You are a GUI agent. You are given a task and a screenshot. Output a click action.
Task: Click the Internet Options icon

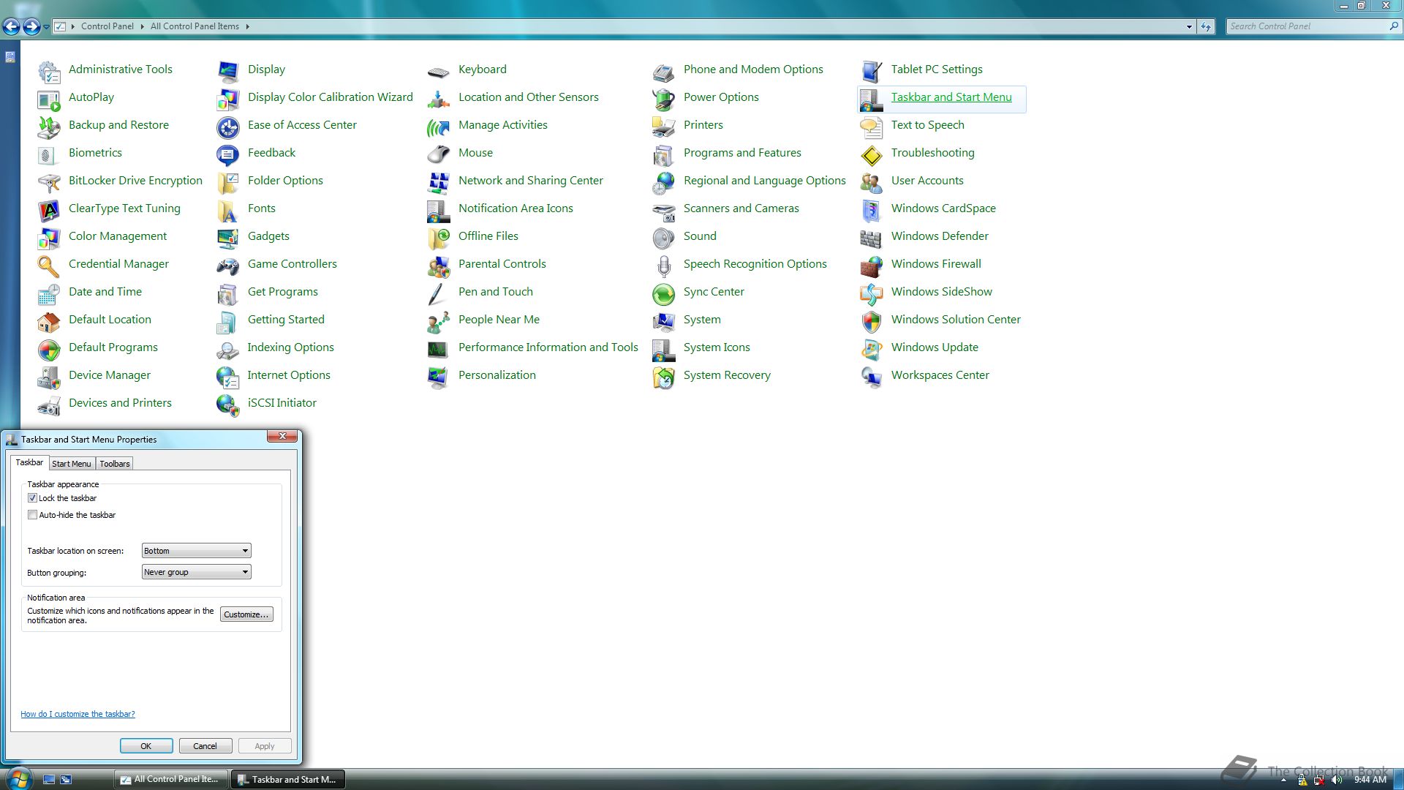(228, 377)
